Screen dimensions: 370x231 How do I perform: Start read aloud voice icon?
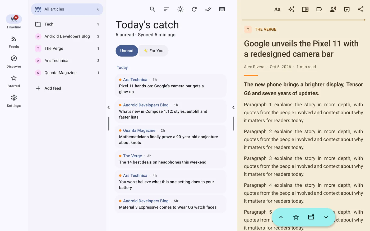(333, 9)
